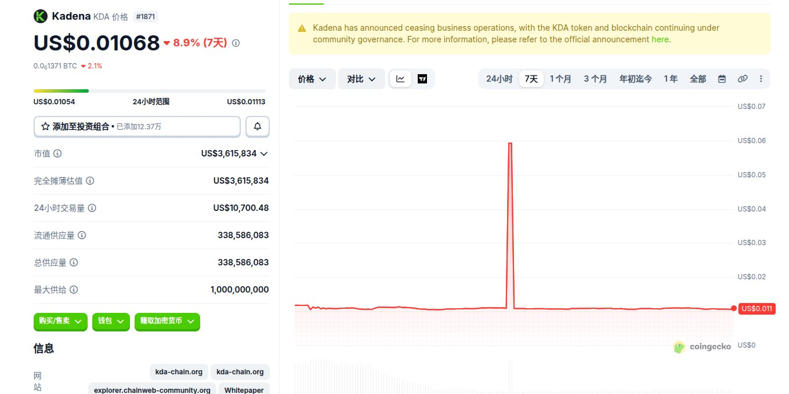Open the calendar date range picker

722,79
